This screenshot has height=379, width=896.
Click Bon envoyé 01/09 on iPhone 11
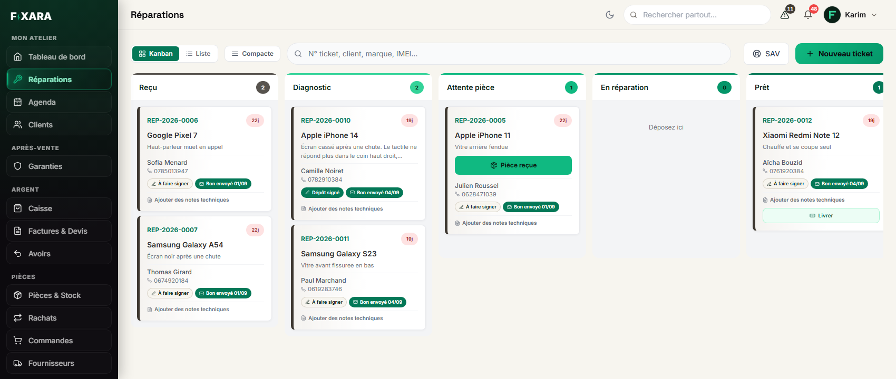531,207
